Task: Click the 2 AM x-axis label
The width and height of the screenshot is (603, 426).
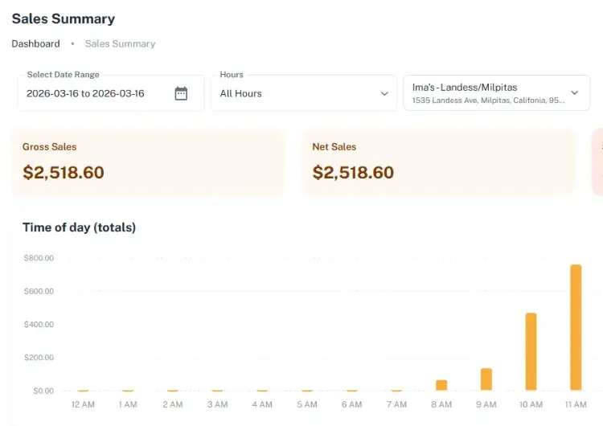Action: pos(173,404)
